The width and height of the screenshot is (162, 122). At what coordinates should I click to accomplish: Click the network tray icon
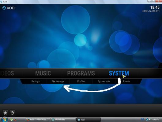(147, 120)
